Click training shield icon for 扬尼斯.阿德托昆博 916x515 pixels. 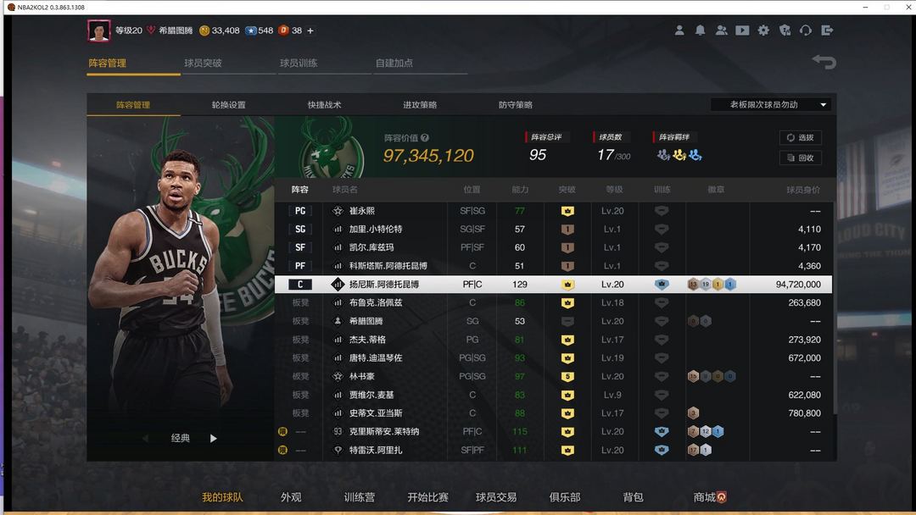coord(662,284)
